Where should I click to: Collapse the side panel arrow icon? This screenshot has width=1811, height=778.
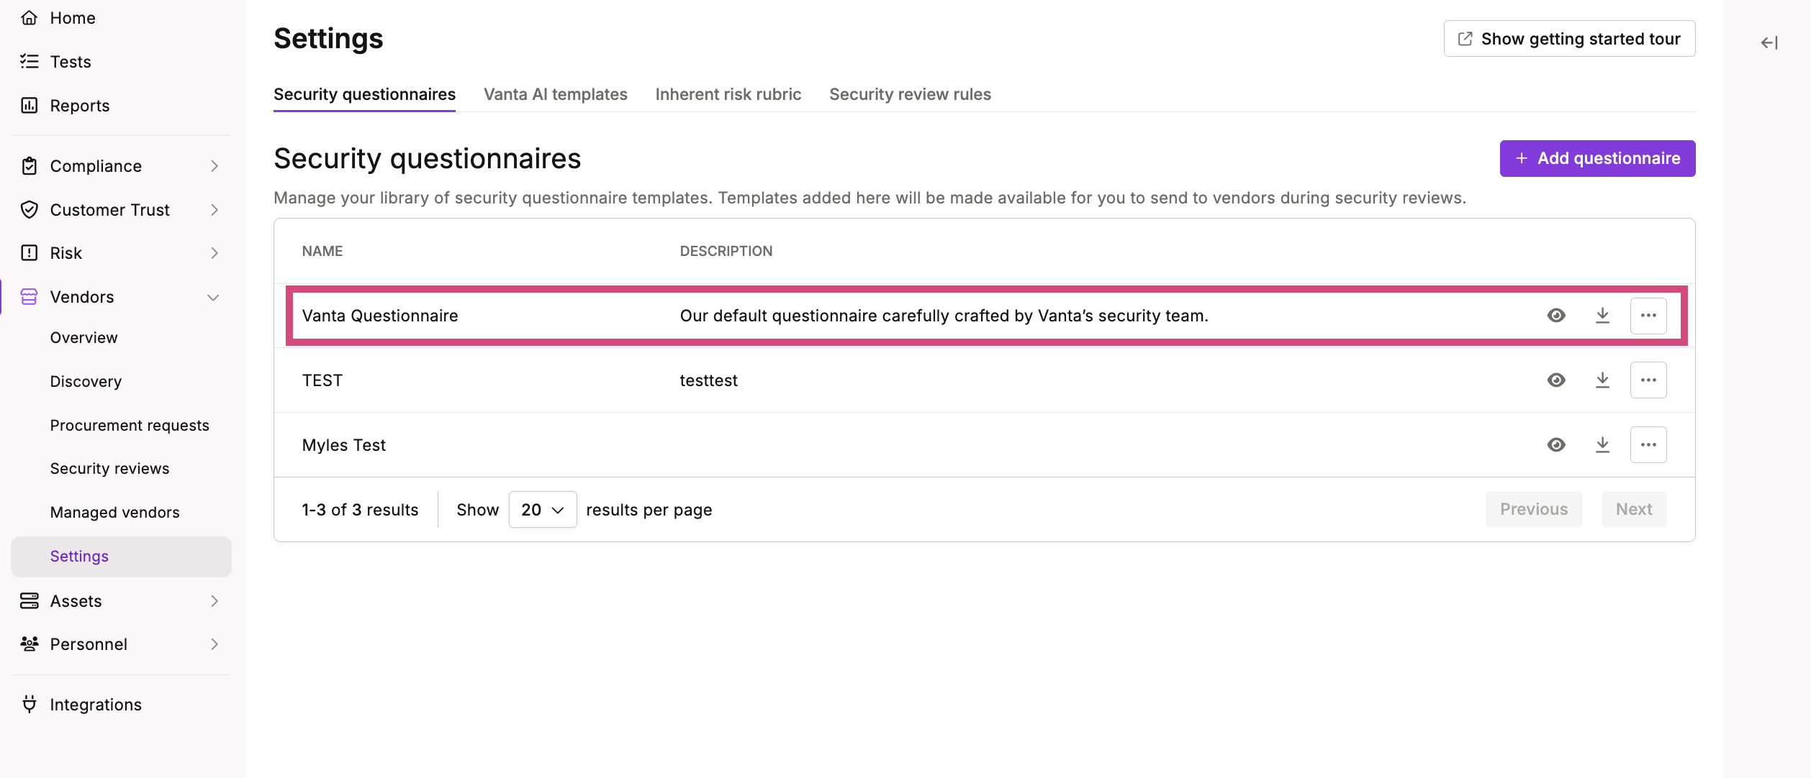click(x=1769, y=43)
